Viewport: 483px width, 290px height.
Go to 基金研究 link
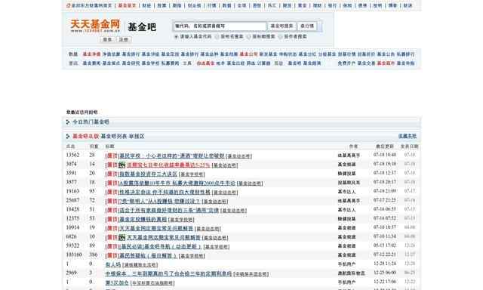click(x=131, y=63)
